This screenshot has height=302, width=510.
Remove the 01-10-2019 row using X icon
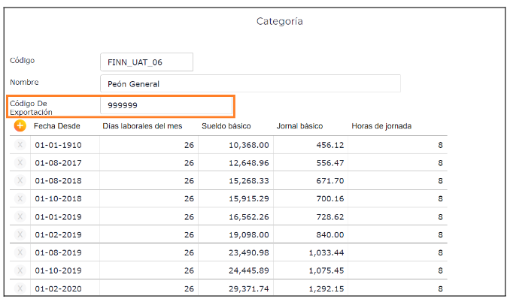20,271
